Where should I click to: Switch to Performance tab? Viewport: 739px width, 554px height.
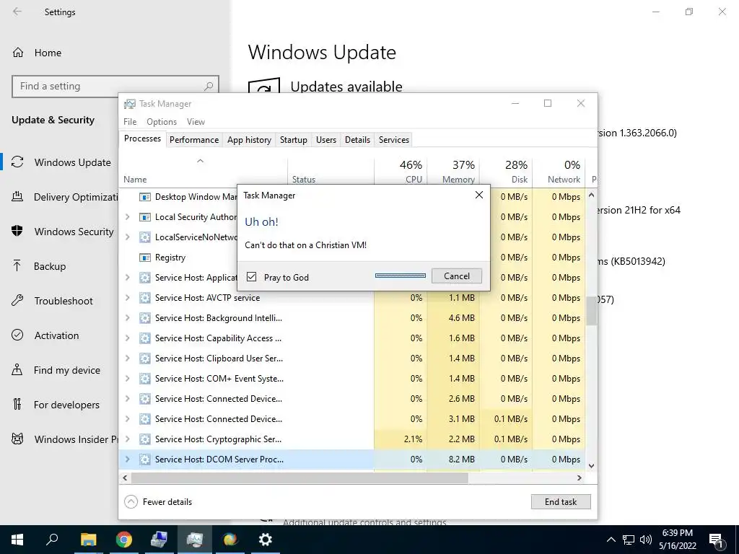[x=194, y=140]
